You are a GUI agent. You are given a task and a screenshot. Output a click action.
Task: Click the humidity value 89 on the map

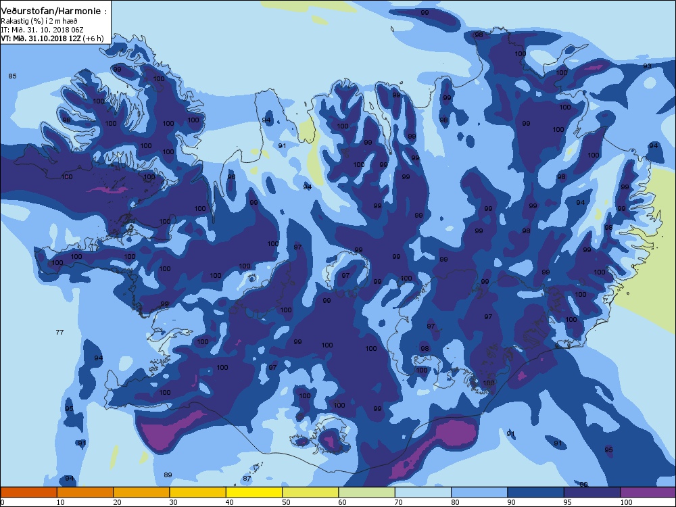tap(168, 475)
